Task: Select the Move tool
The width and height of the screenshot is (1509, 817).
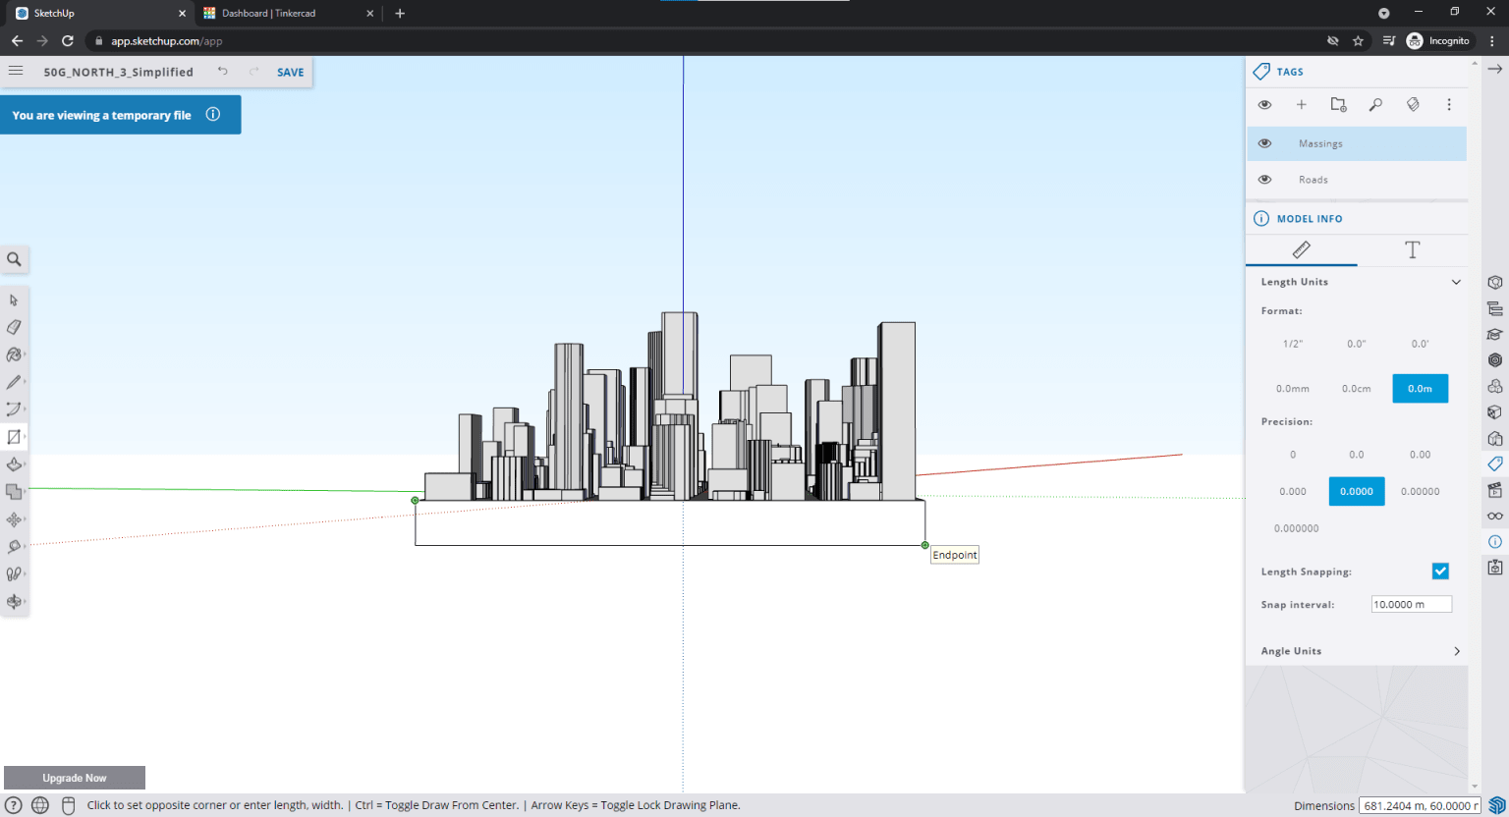Action: point(14,519)
